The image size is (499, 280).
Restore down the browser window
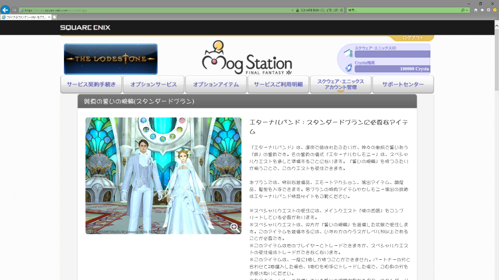[480, 4]
